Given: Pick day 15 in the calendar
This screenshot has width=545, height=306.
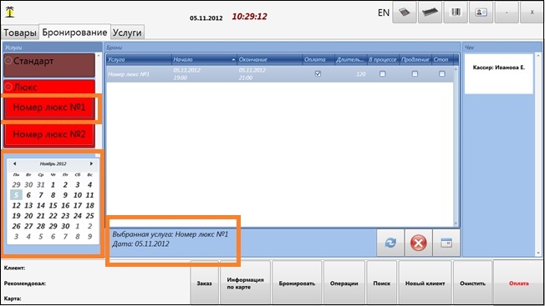Looking at the screenshot, I should tap(53, 205).
